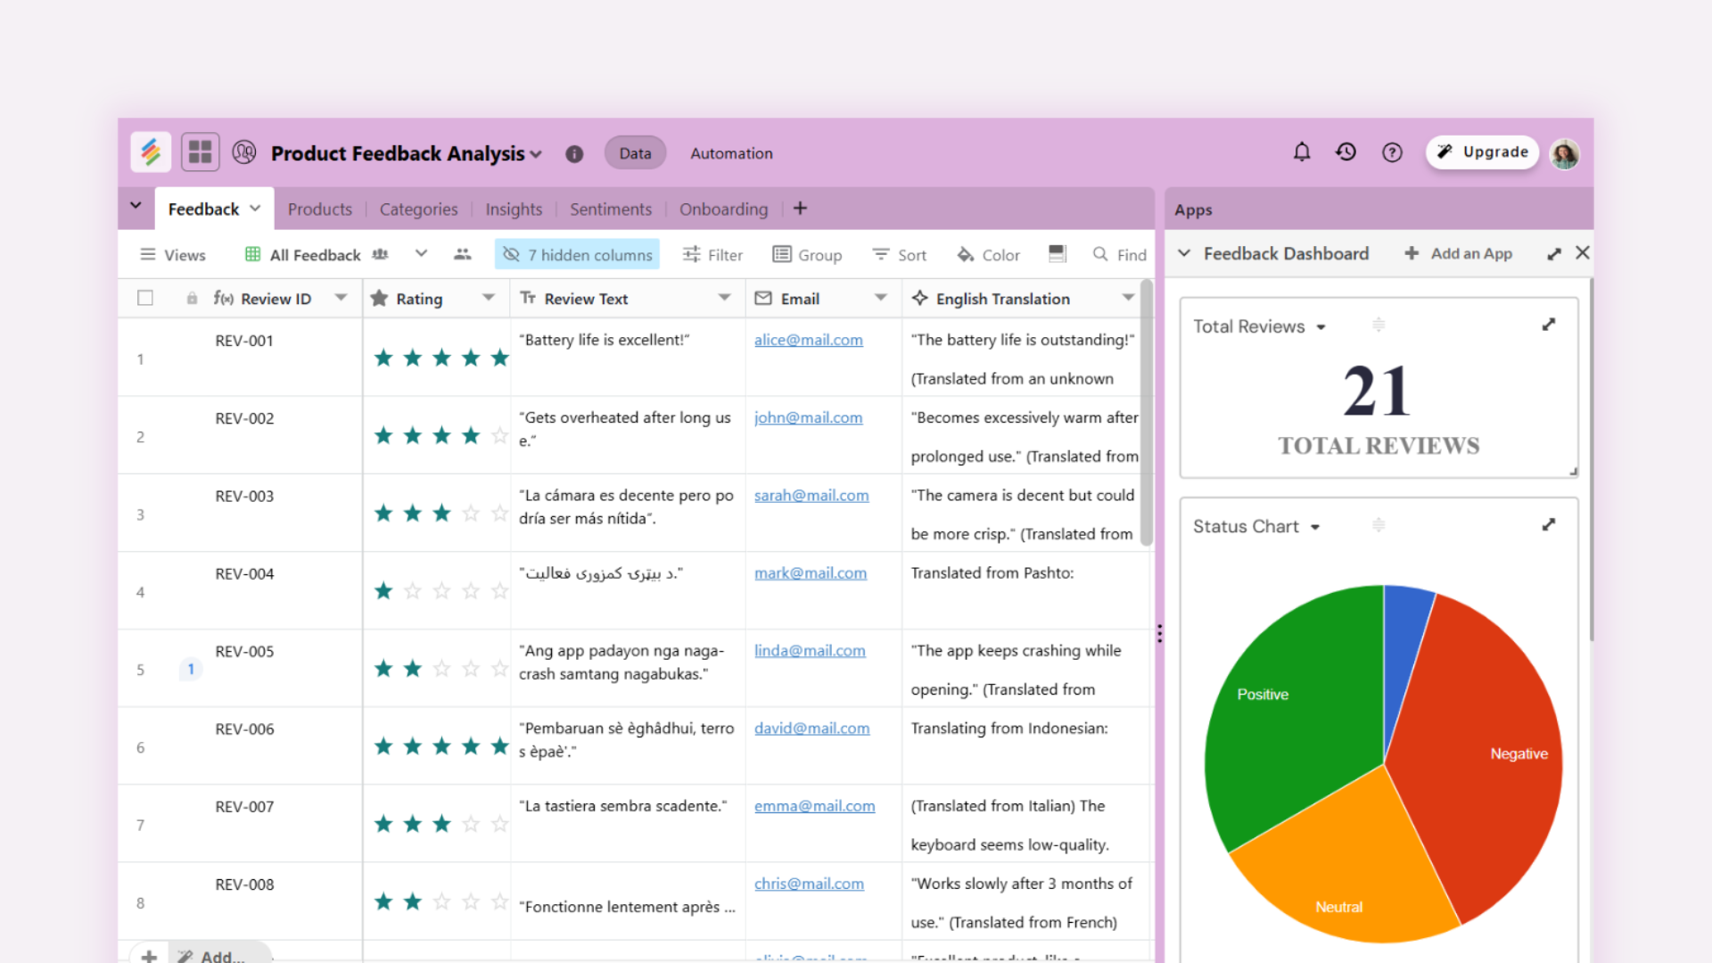Viewport: 1712px width, 963px height.
Task: Show the 7 hidden columns
Action: pos(576,254)
